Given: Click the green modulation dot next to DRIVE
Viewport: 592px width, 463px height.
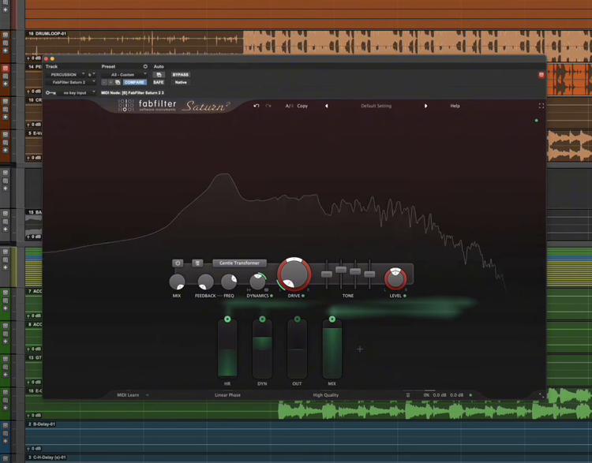Looking at the screenshot, I should [x=303, y=296].
